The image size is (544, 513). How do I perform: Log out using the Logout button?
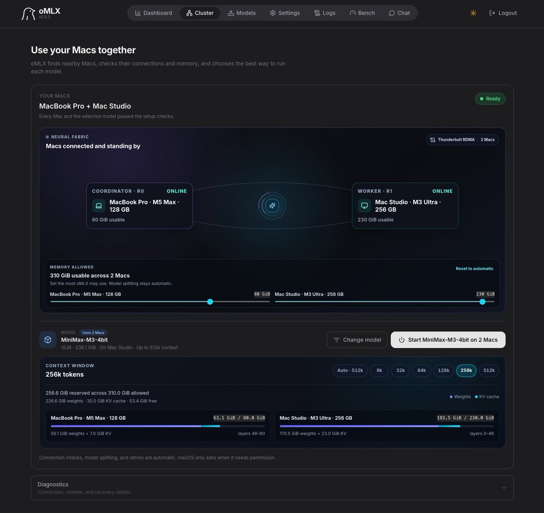503,13
